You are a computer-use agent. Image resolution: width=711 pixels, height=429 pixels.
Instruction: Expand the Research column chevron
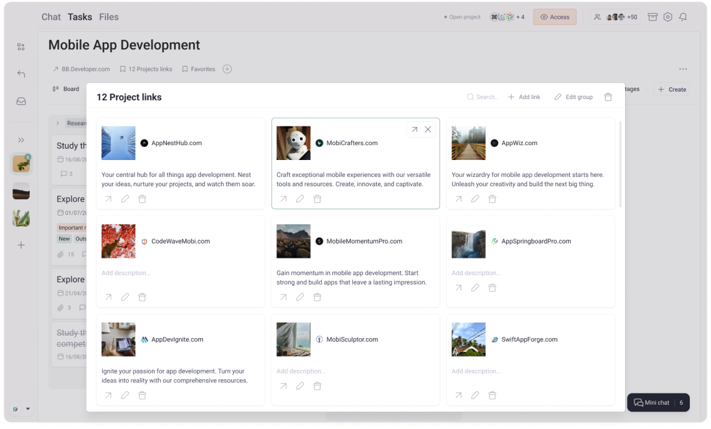[58, 123]
